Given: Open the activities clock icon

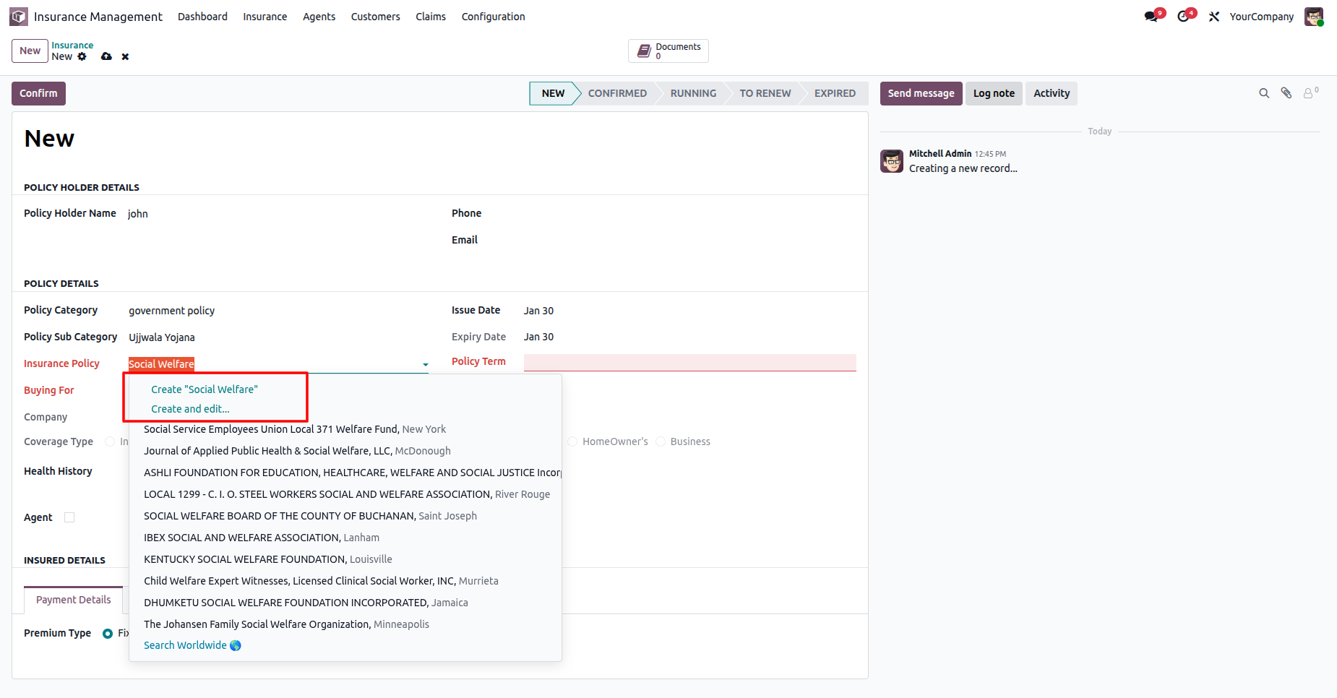Looking at the screenshot, I should [x=1183, y=17].
